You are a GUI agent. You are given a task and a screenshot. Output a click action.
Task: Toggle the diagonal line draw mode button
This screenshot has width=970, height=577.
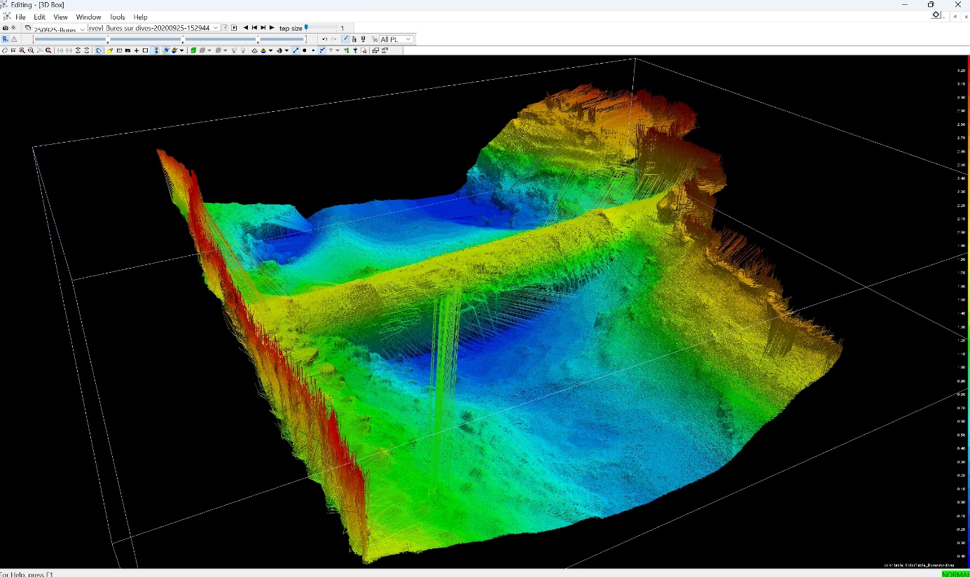(x=296, y=50)
